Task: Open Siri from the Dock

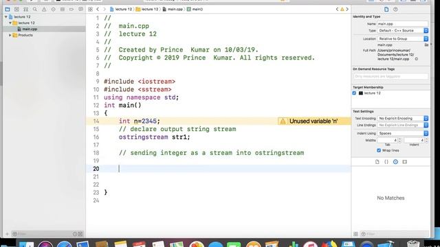Action: (x=45, y=244)
